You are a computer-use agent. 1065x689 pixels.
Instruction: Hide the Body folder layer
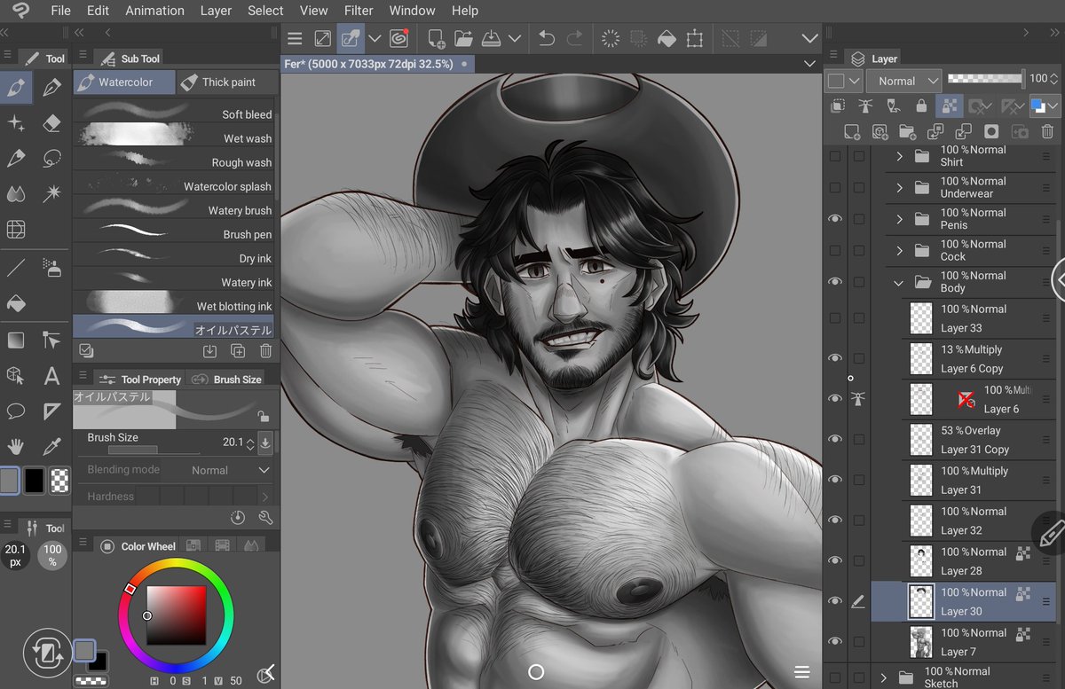834,282
